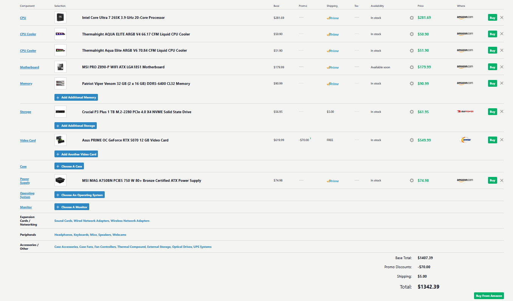Click Add Additional Memory button
The width and height of the screenshot is (513, 301).
click(x=76, y=97)
